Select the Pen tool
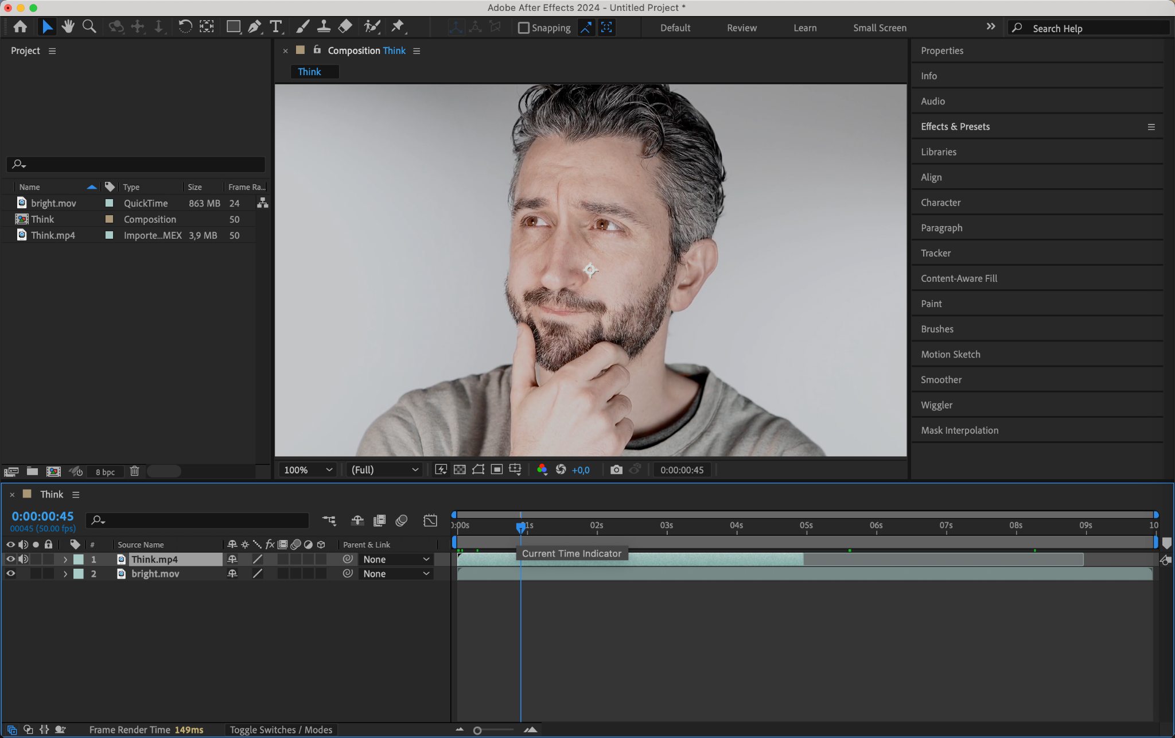 [254, 27]
